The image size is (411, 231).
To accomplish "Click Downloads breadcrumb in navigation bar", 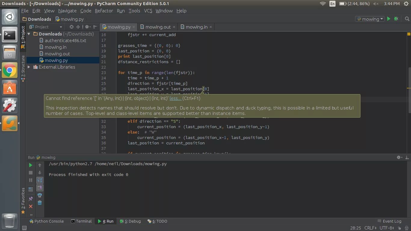I will pos(37,19).
